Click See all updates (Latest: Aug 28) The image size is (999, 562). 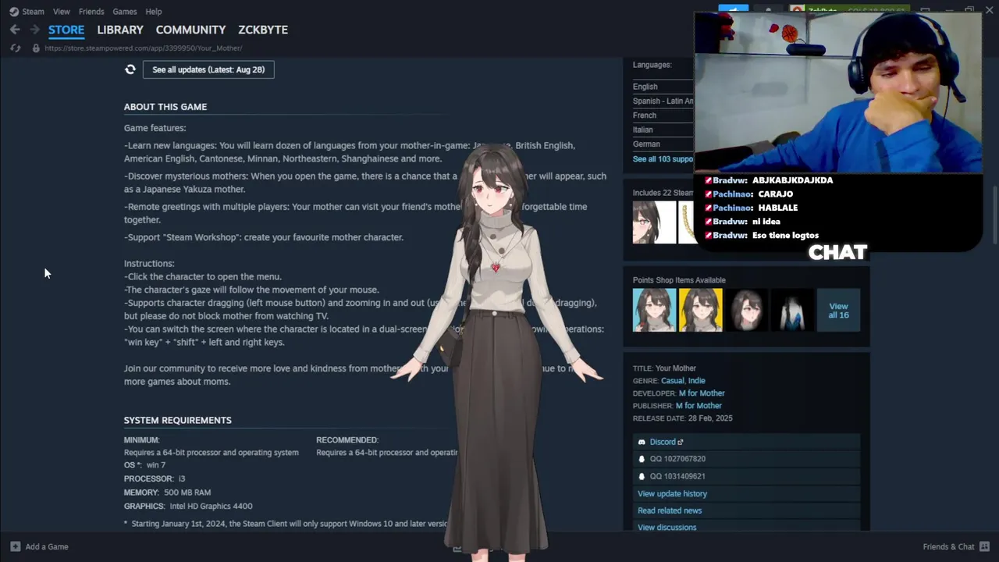(x=208, y=69)
